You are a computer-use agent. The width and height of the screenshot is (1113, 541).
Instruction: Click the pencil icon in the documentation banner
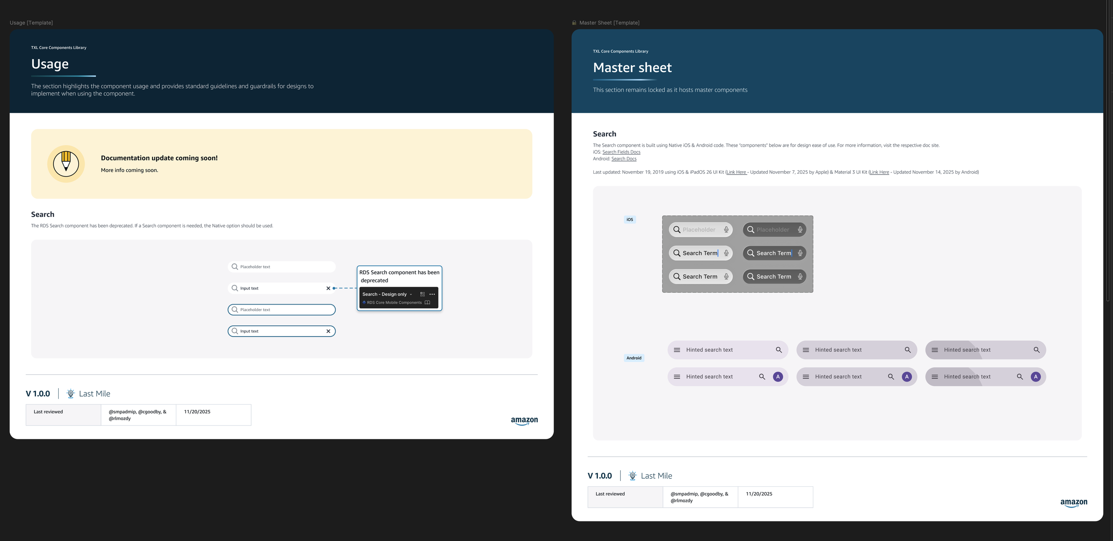[66, 164]
